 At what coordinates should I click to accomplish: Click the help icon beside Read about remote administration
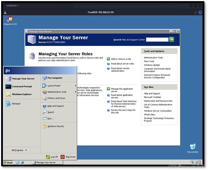[x=108, y=69]
